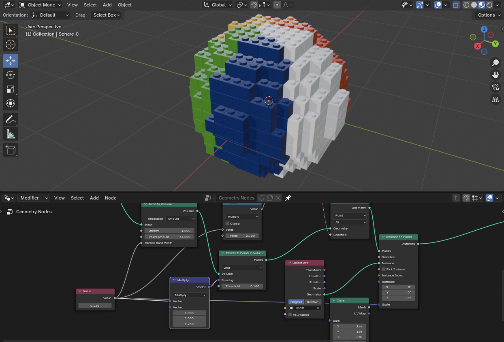Click the 1.230 vector field on Multiply node
This screenshot has height=342, width=504.
click(x=189, y=324)
